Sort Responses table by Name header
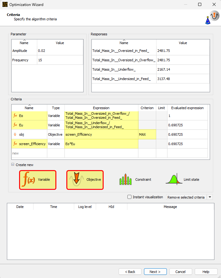 pos(124,43)
